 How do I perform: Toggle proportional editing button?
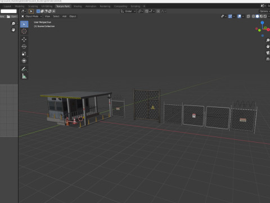(x=158, y=11)
